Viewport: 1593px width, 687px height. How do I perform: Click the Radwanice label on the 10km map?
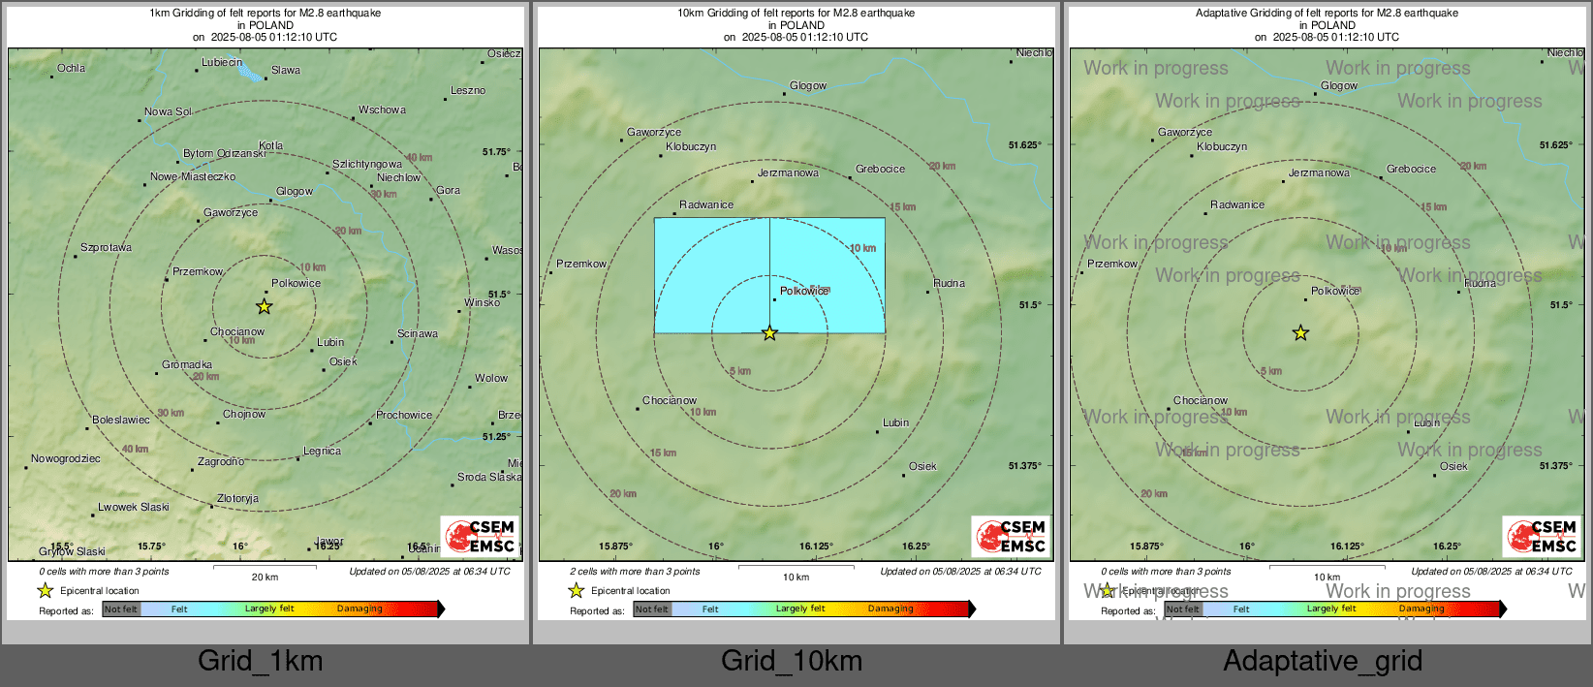(x=706, y=204)
